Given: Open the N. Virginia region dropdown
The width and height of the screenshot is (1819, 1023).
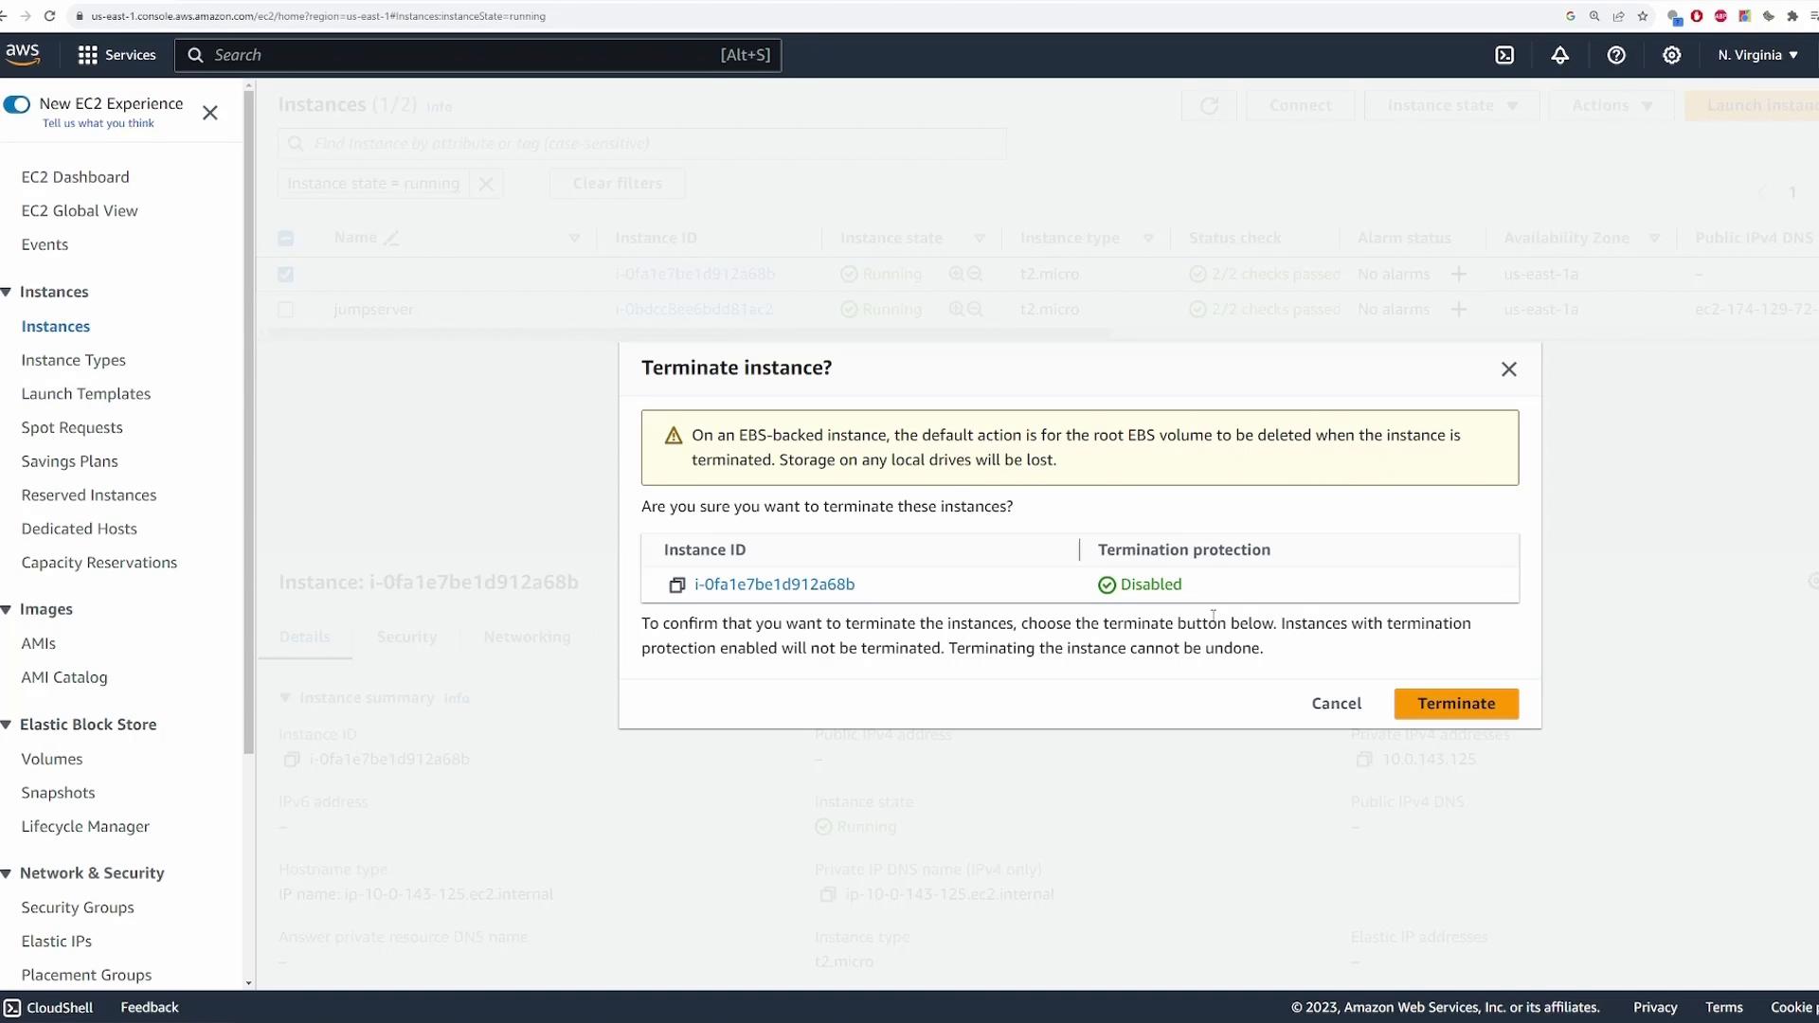Looking at the screenshot, I should [1757, 55].
